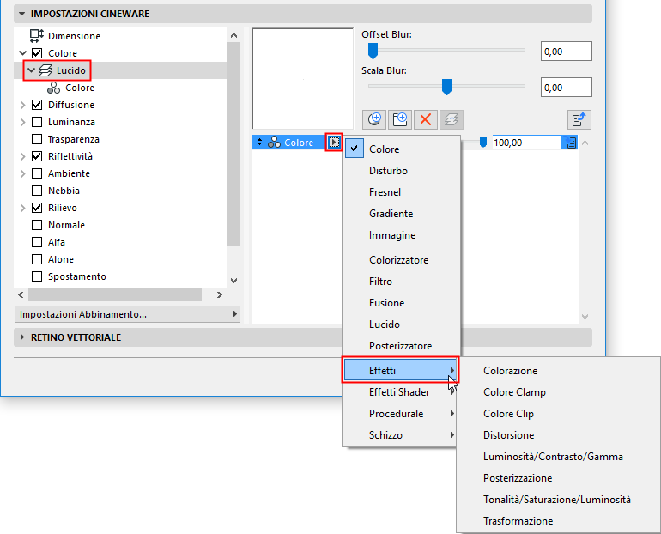The image size is (661, 534).
Task: Click the grayed layers stack icon
Action: tap(451, 119)
